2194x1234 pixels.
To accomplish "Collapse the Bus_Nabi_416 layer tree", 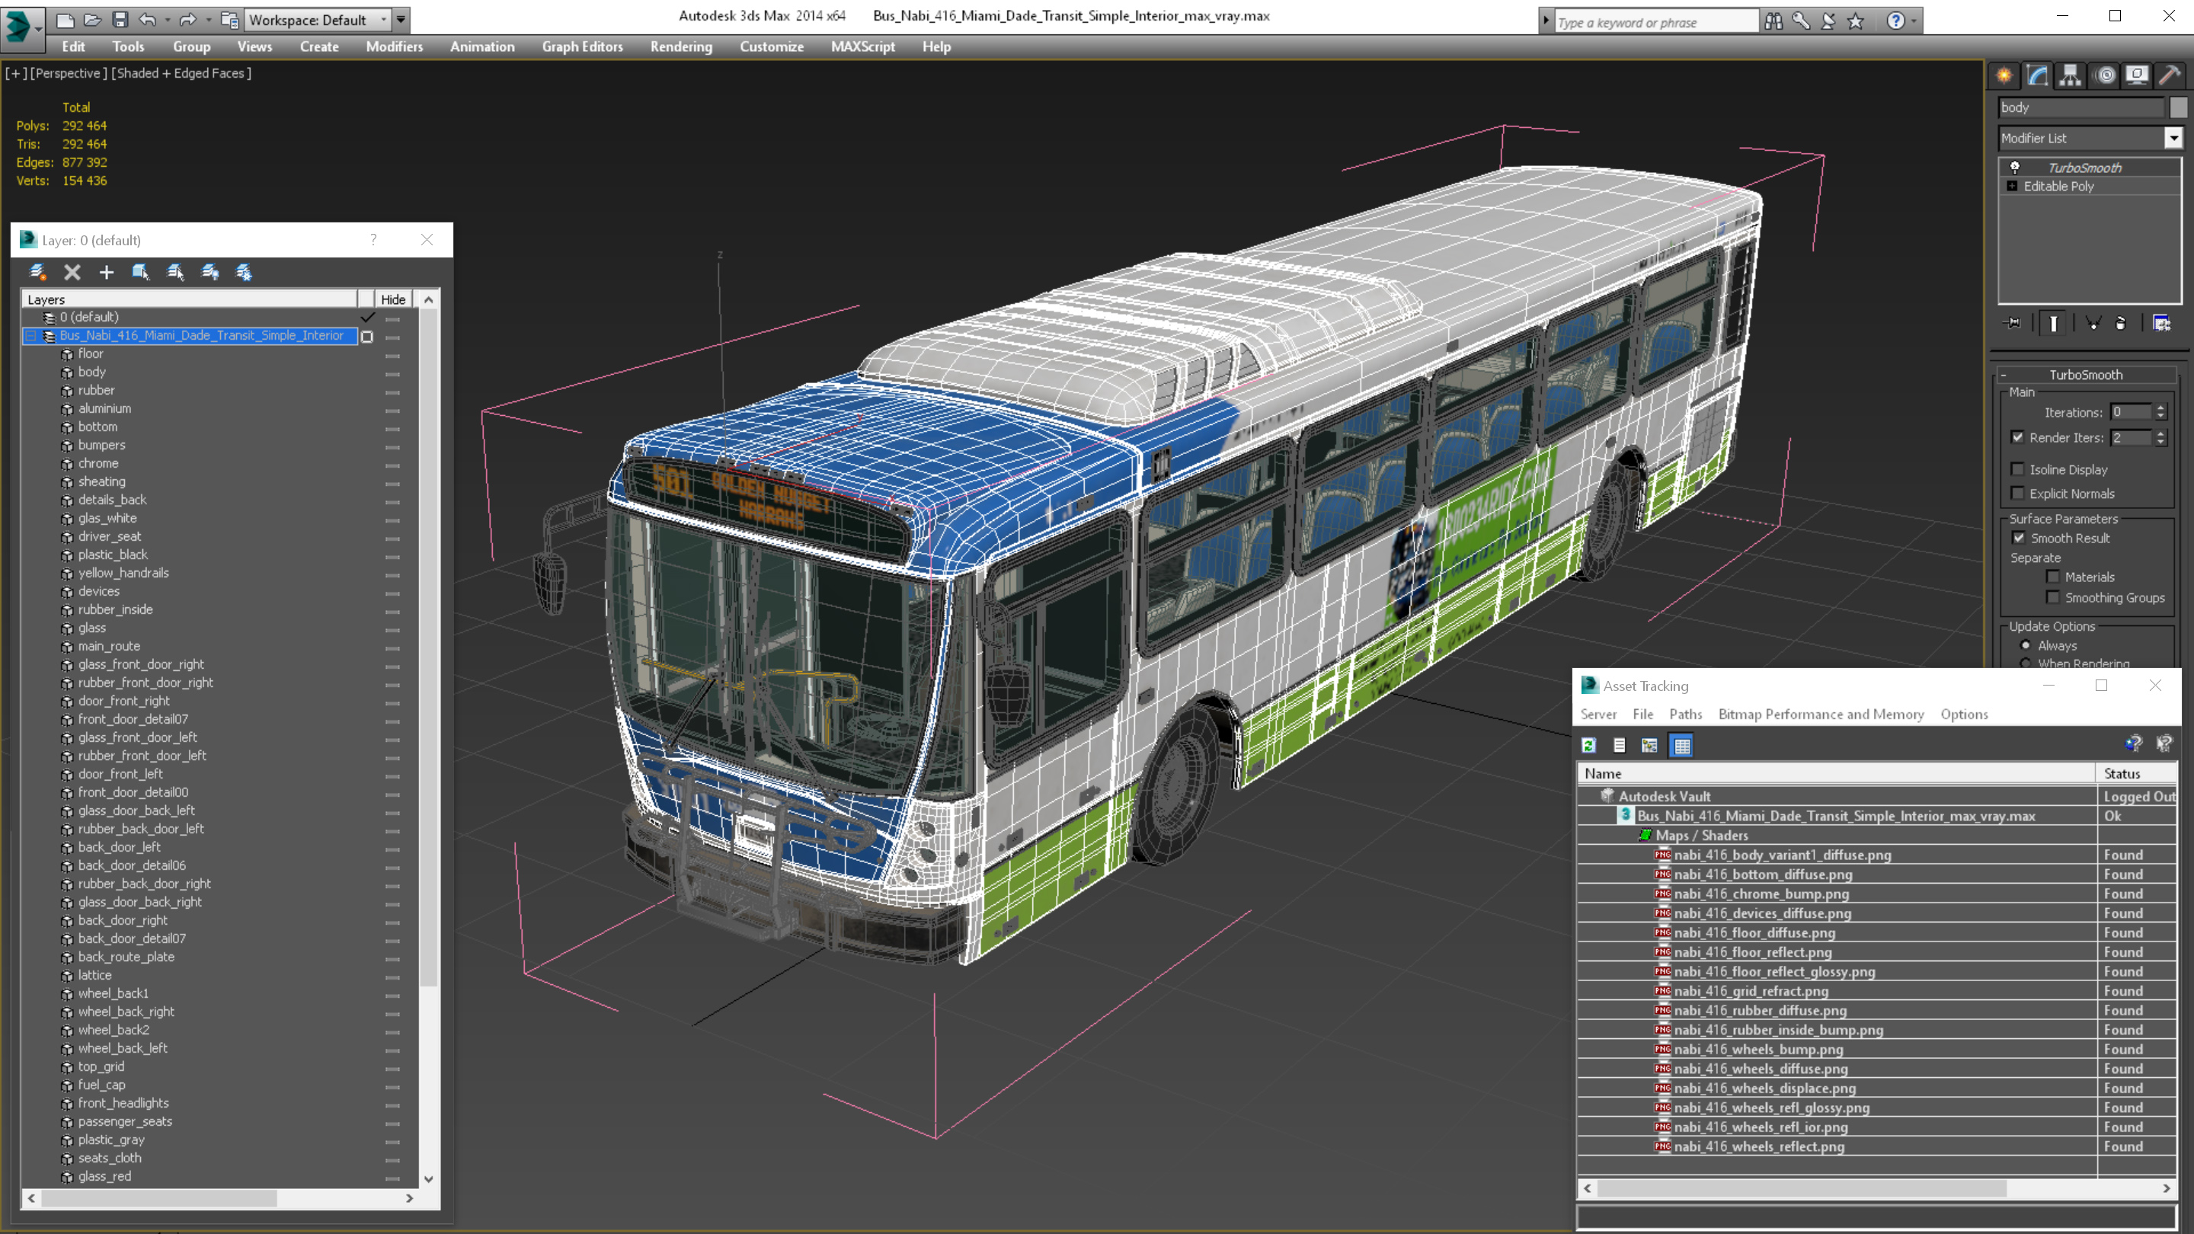I will pos(30,335).
